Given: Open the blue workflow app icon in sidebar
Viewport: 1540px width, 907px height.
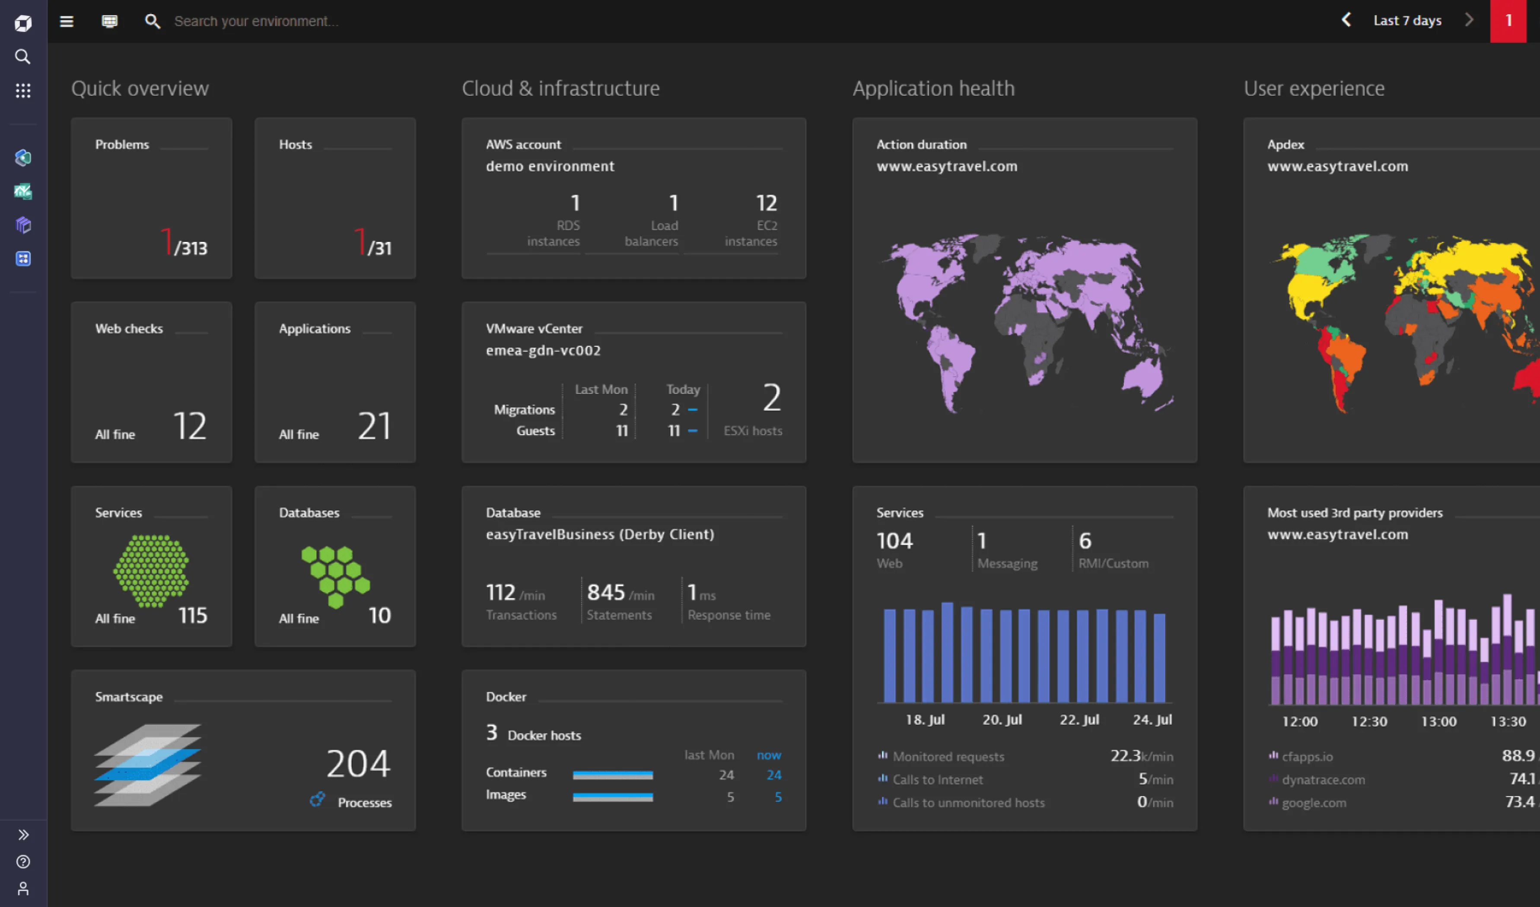Looking at the screenshot, I should coord(22,259).
